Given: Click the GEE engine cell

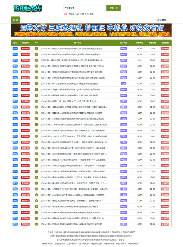Looking at the screenshot, I should click(140, 60).
